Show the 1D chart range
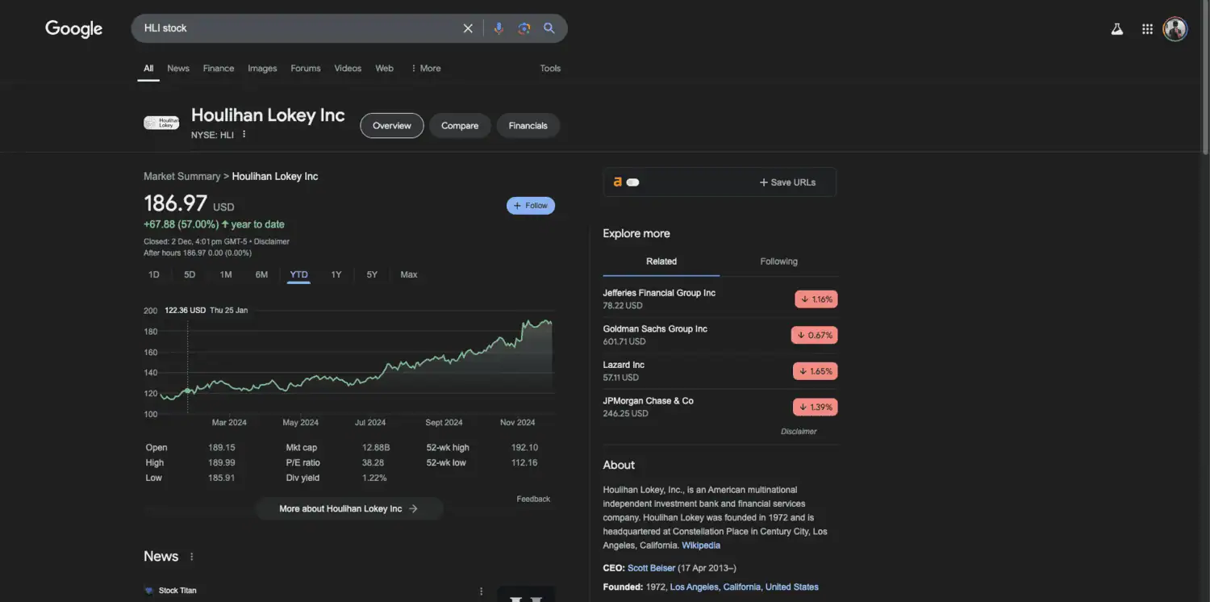The height and width of the screenshot is (602, 1210). [154, 275]
